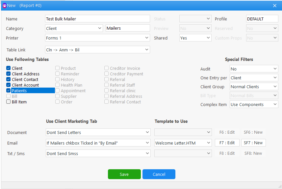Open the Category dropdown showing Client
Image resolution: width=282 pixels, height=189 pixels.
point(74,28)
